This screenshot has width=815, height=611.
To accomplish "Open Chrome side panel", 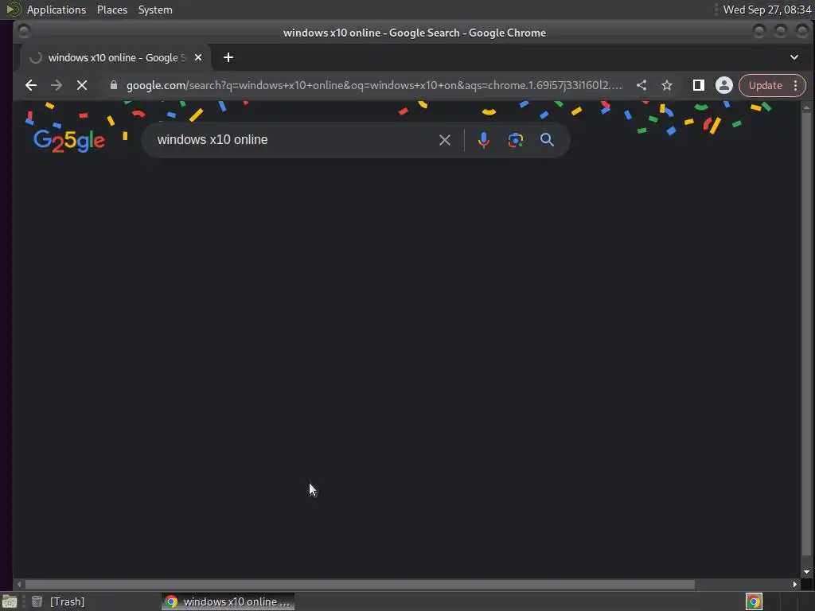I will click(699, 85).
